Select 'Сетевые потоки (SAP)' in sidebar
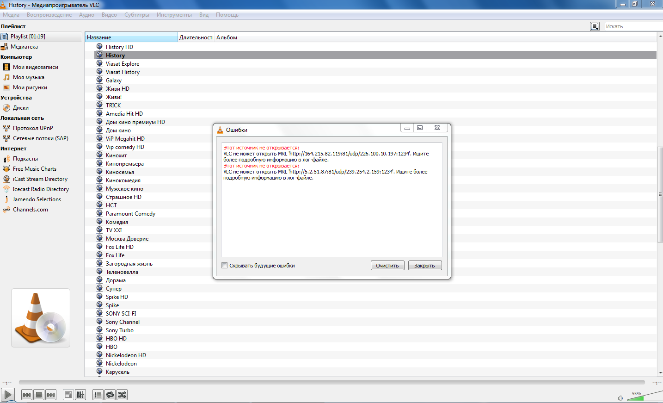This screenshot has width=663, height=403. coord(40,138)
